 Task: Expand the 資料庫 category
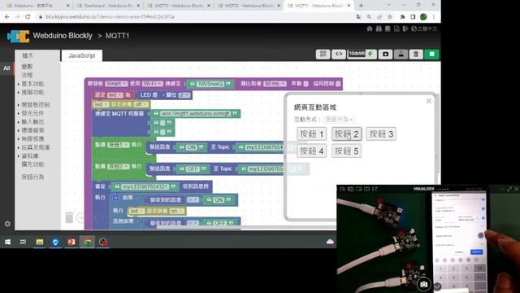[x=30, y=155]
